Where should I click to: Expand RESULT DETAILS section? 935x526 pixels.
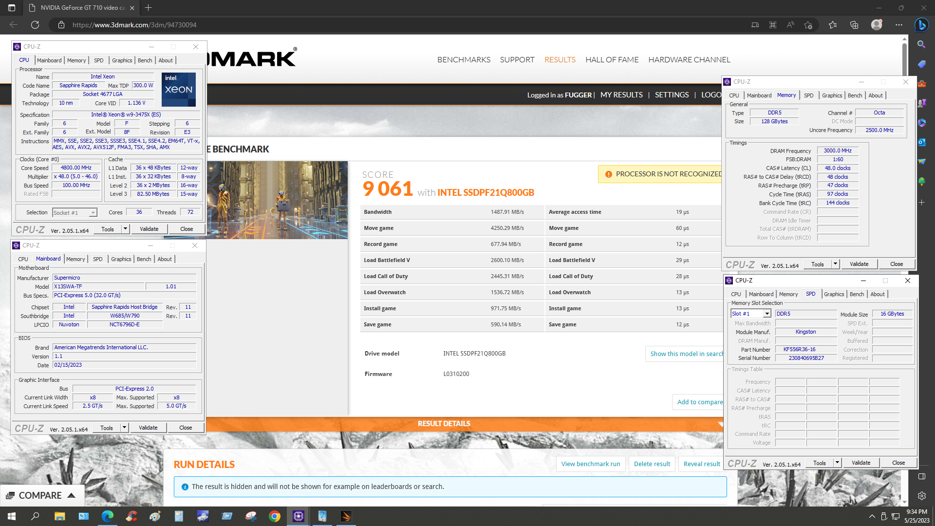coord(444,424)
